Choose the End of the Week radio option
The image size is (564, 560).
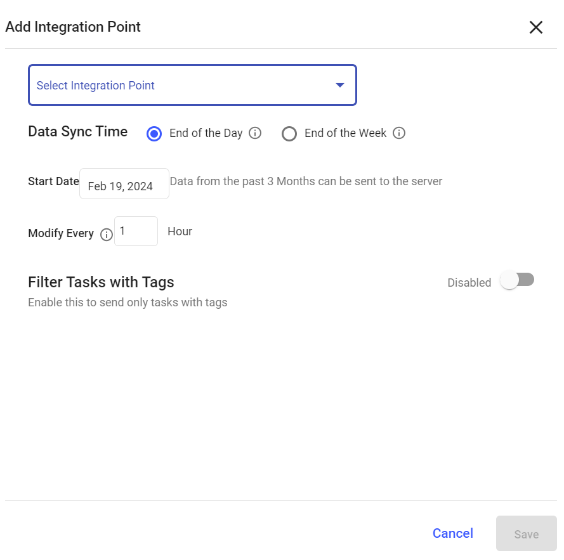click(x=289, y=134)
